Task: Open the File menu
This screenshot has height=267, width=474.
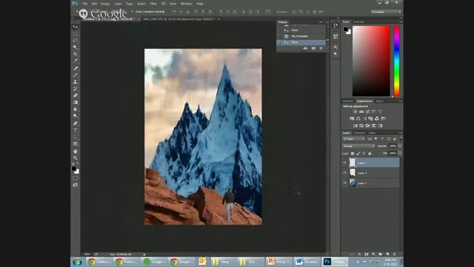Action: tap(85, 4)
